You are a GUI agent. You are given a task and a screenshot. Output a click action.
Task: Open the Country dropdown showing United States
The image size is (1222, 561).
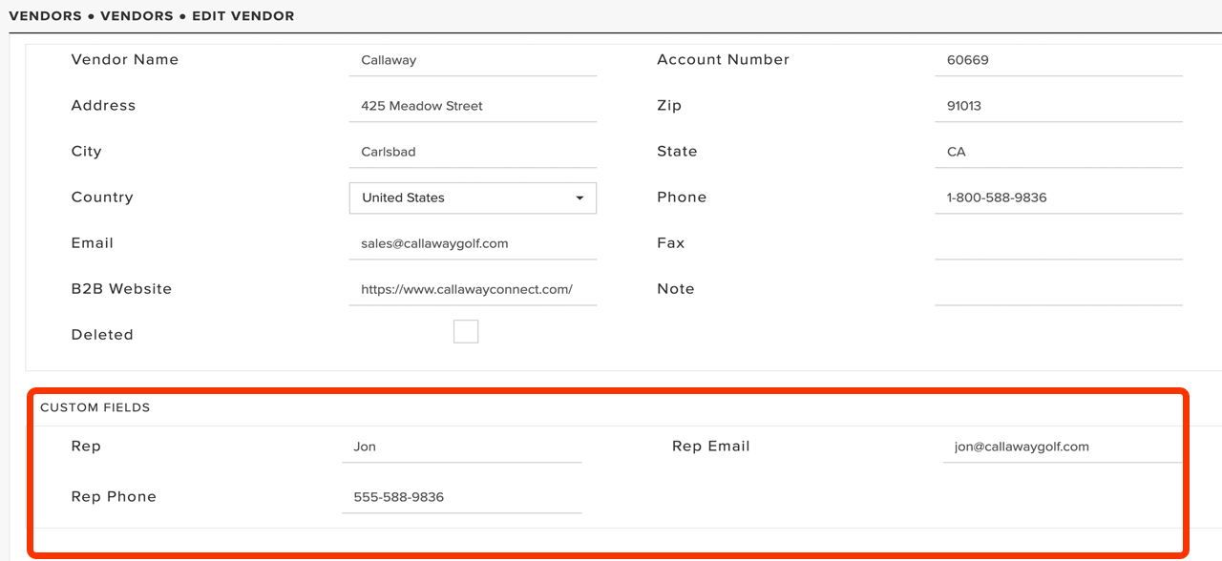coord(473,197)
